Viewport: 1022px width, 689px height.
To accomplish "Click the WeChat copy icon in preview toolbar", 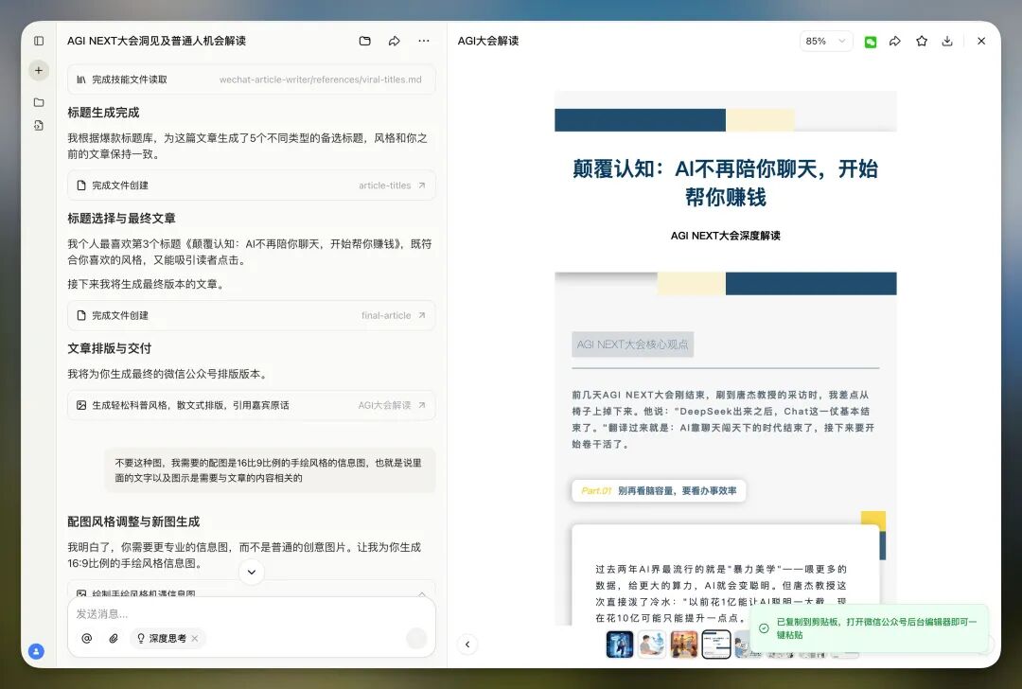I will 871,42.
